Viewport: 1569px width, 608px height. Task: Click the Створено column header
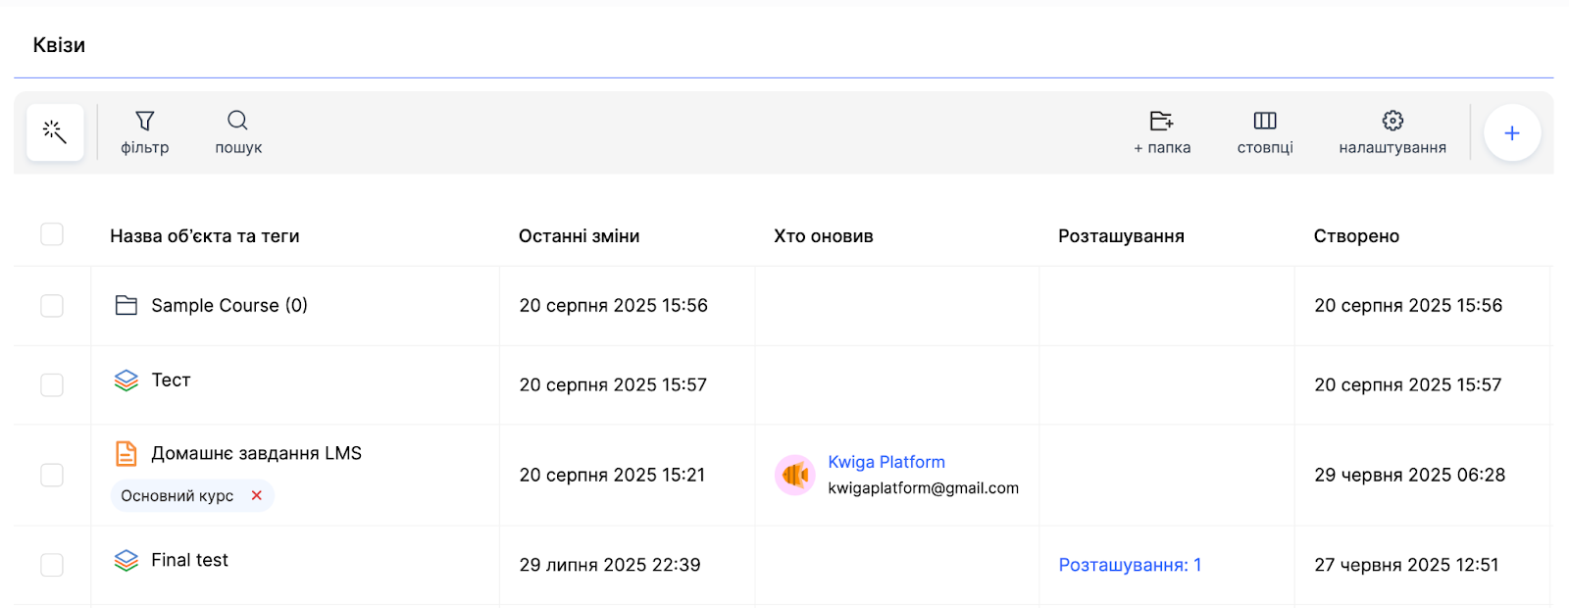(1356, 236)
